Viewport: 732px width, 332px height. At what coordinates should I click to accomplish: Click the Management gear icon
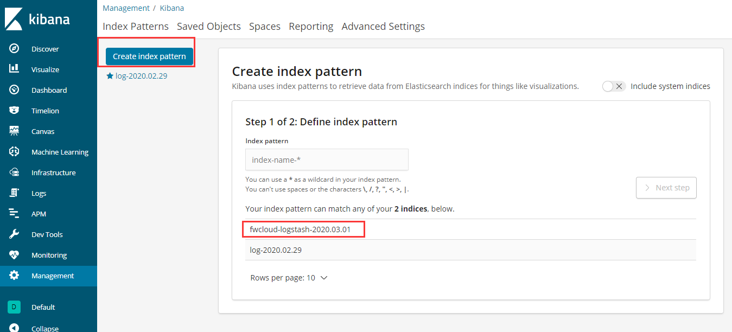14,276
